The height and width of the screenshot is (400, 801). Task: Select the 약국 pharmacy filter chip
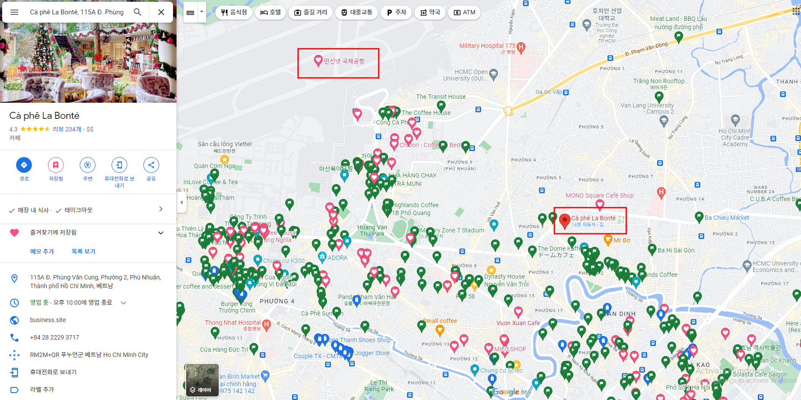coord(430,13)
